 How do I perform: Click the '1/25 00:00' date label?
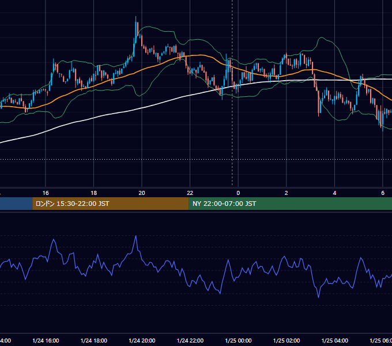tap(238, 341)
